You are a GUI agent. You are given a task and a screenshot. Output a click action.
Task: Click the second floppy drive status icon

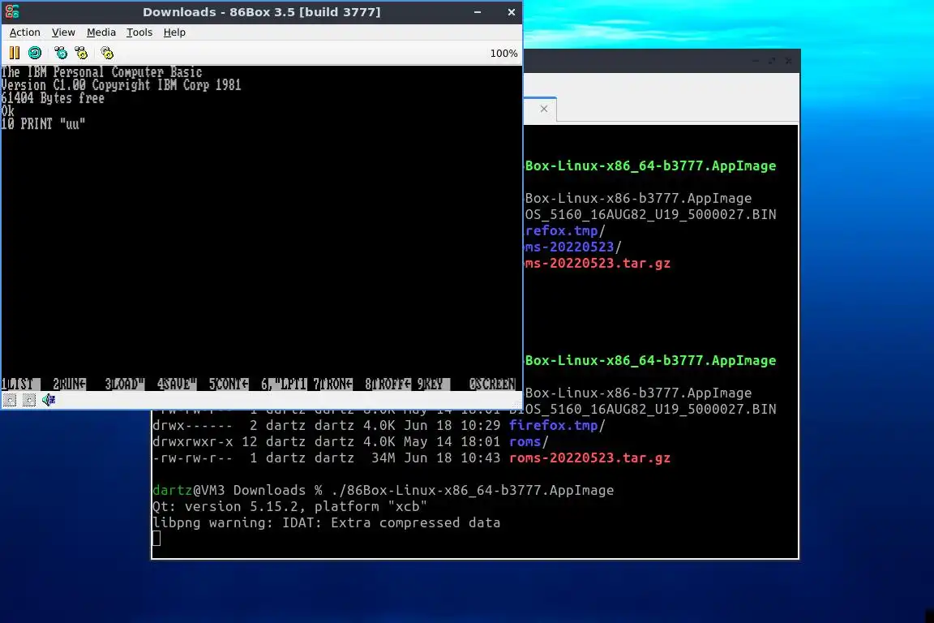click(x=28, y=400)
